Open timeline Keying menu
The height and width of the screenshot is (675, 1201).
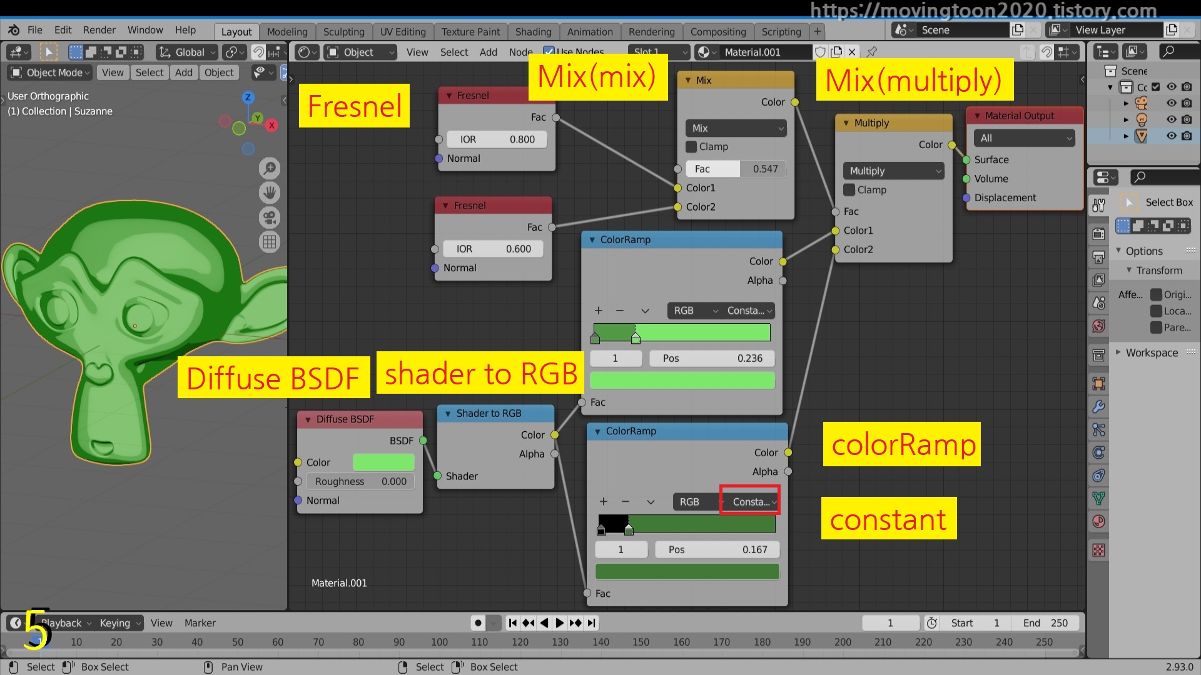click(119, 623)
